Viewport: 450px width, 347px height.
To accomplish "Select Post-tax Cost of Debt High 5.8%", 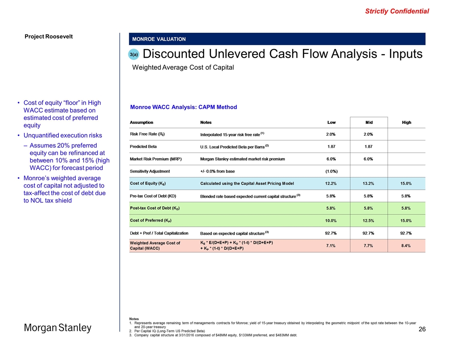I will point(406,208).
